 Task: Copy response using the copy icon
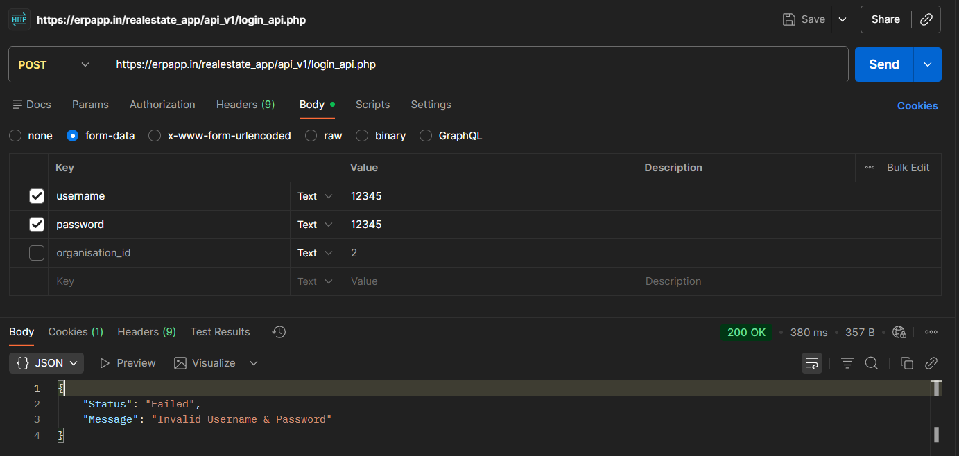click(906, 363)
